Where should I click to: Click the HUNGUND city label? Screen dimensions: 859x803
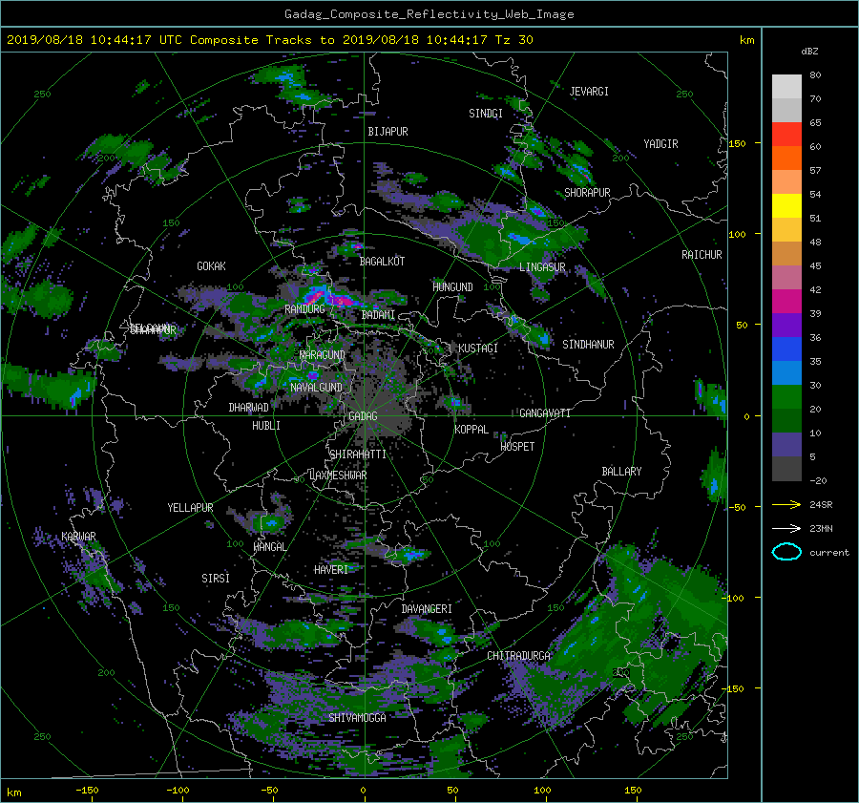(x=452, y=287)
